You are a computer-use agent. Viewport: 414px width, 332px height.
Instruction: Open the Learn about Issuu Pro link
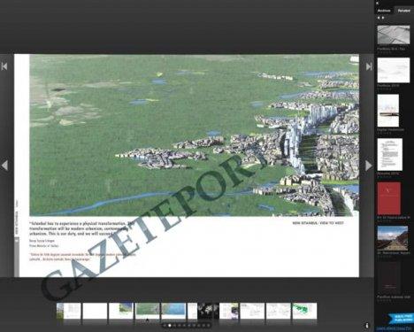click(x=395, y=328)
